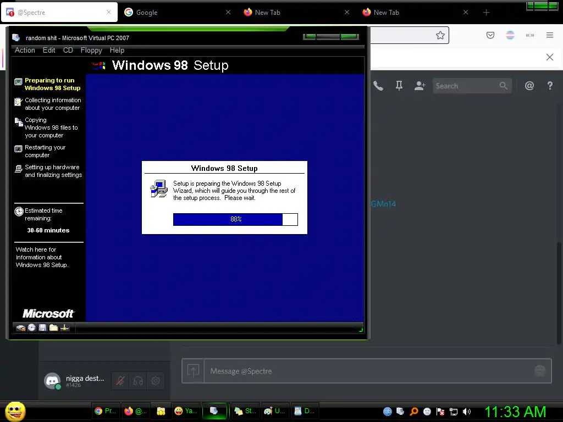The height and width of the screenshot is (422, 563).
Task: Click the Virtual PC window title icon
Action: pyautogui.click(x=16, y=38)
